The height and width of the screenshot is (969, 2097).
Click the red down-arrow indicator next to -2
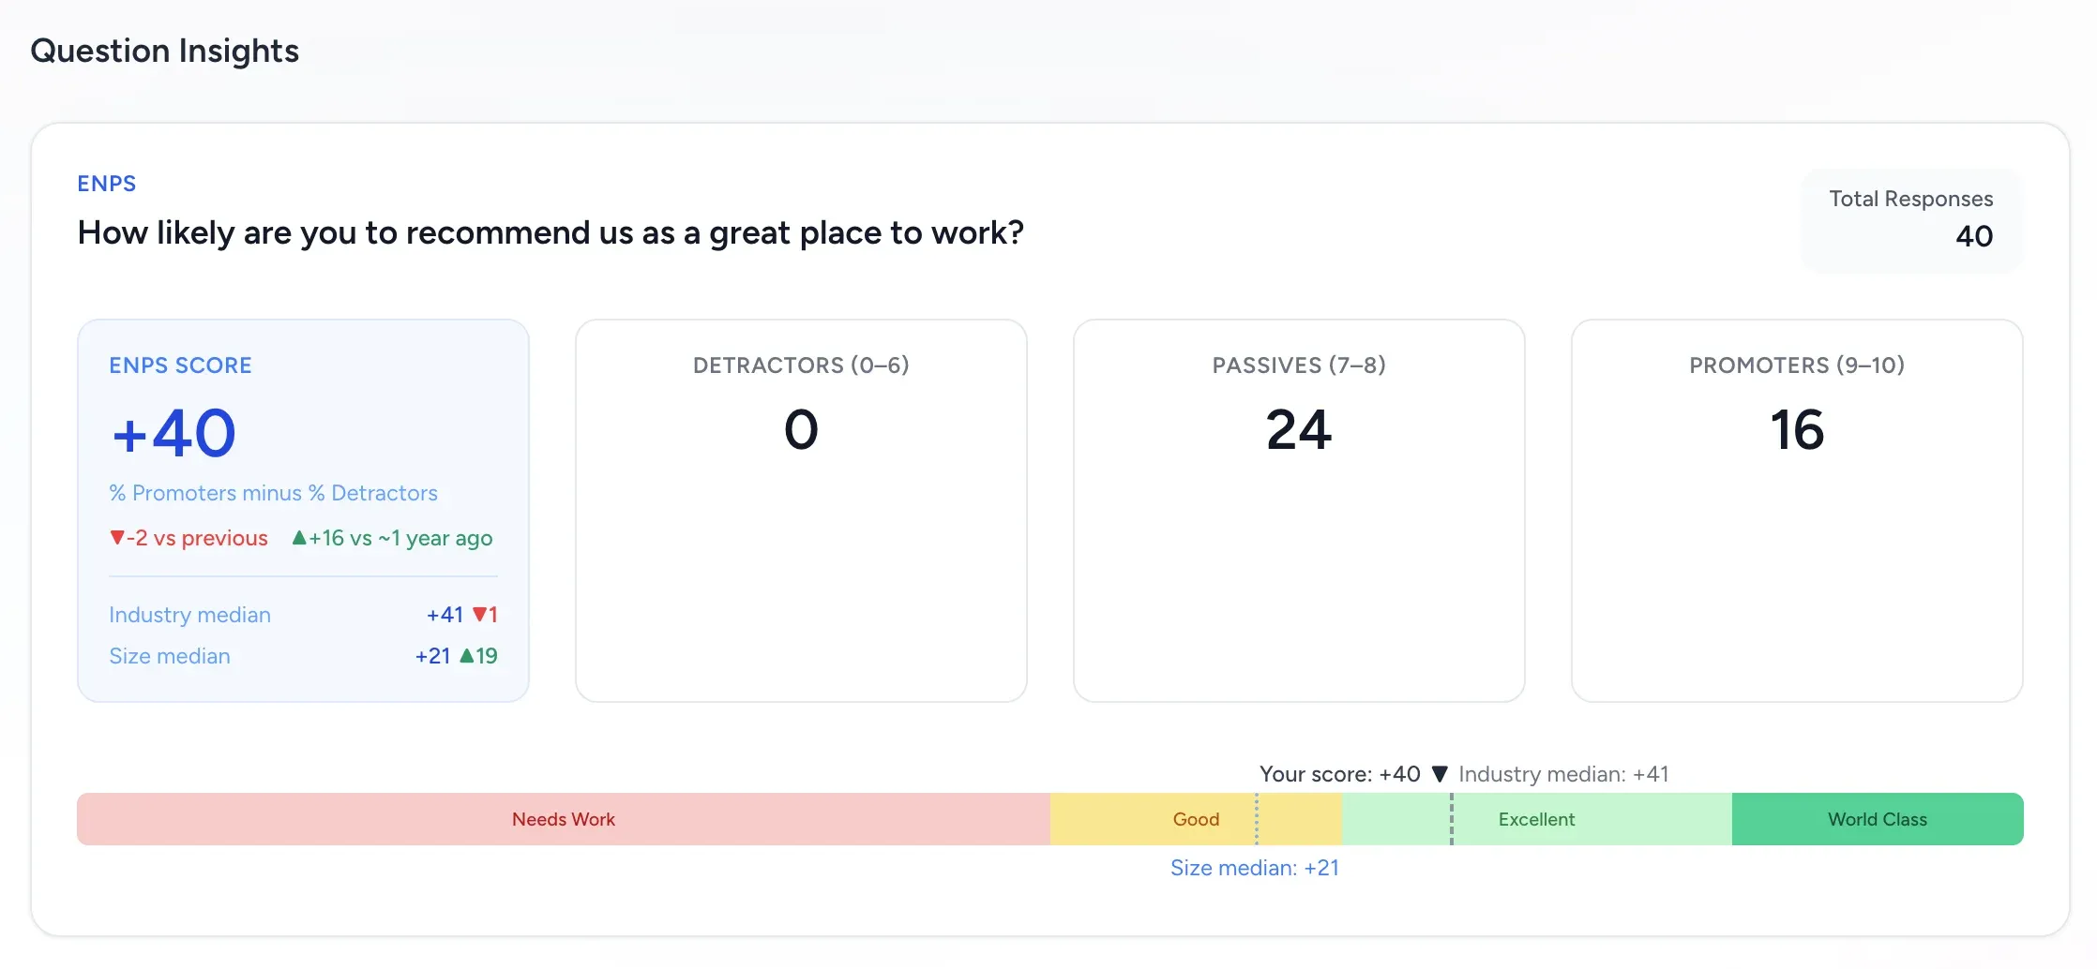(116, 538)
